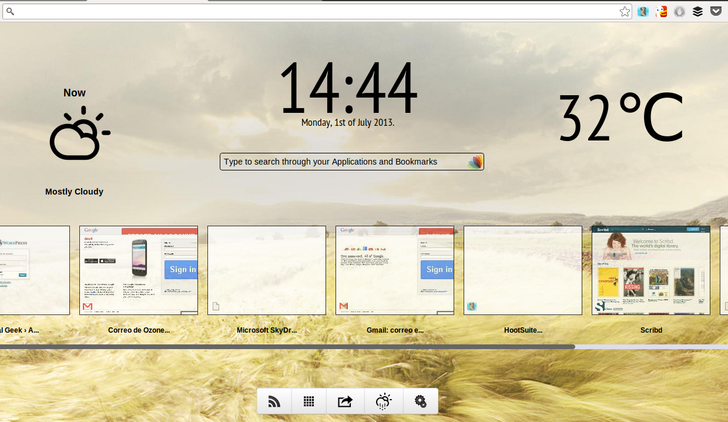Click the 32°C temperature reading

point(621,118)
